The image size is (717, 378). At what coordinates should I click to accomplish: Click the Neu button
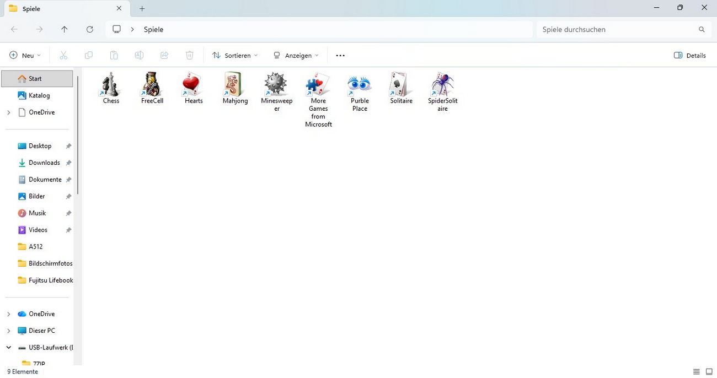[x=25, y=55]
